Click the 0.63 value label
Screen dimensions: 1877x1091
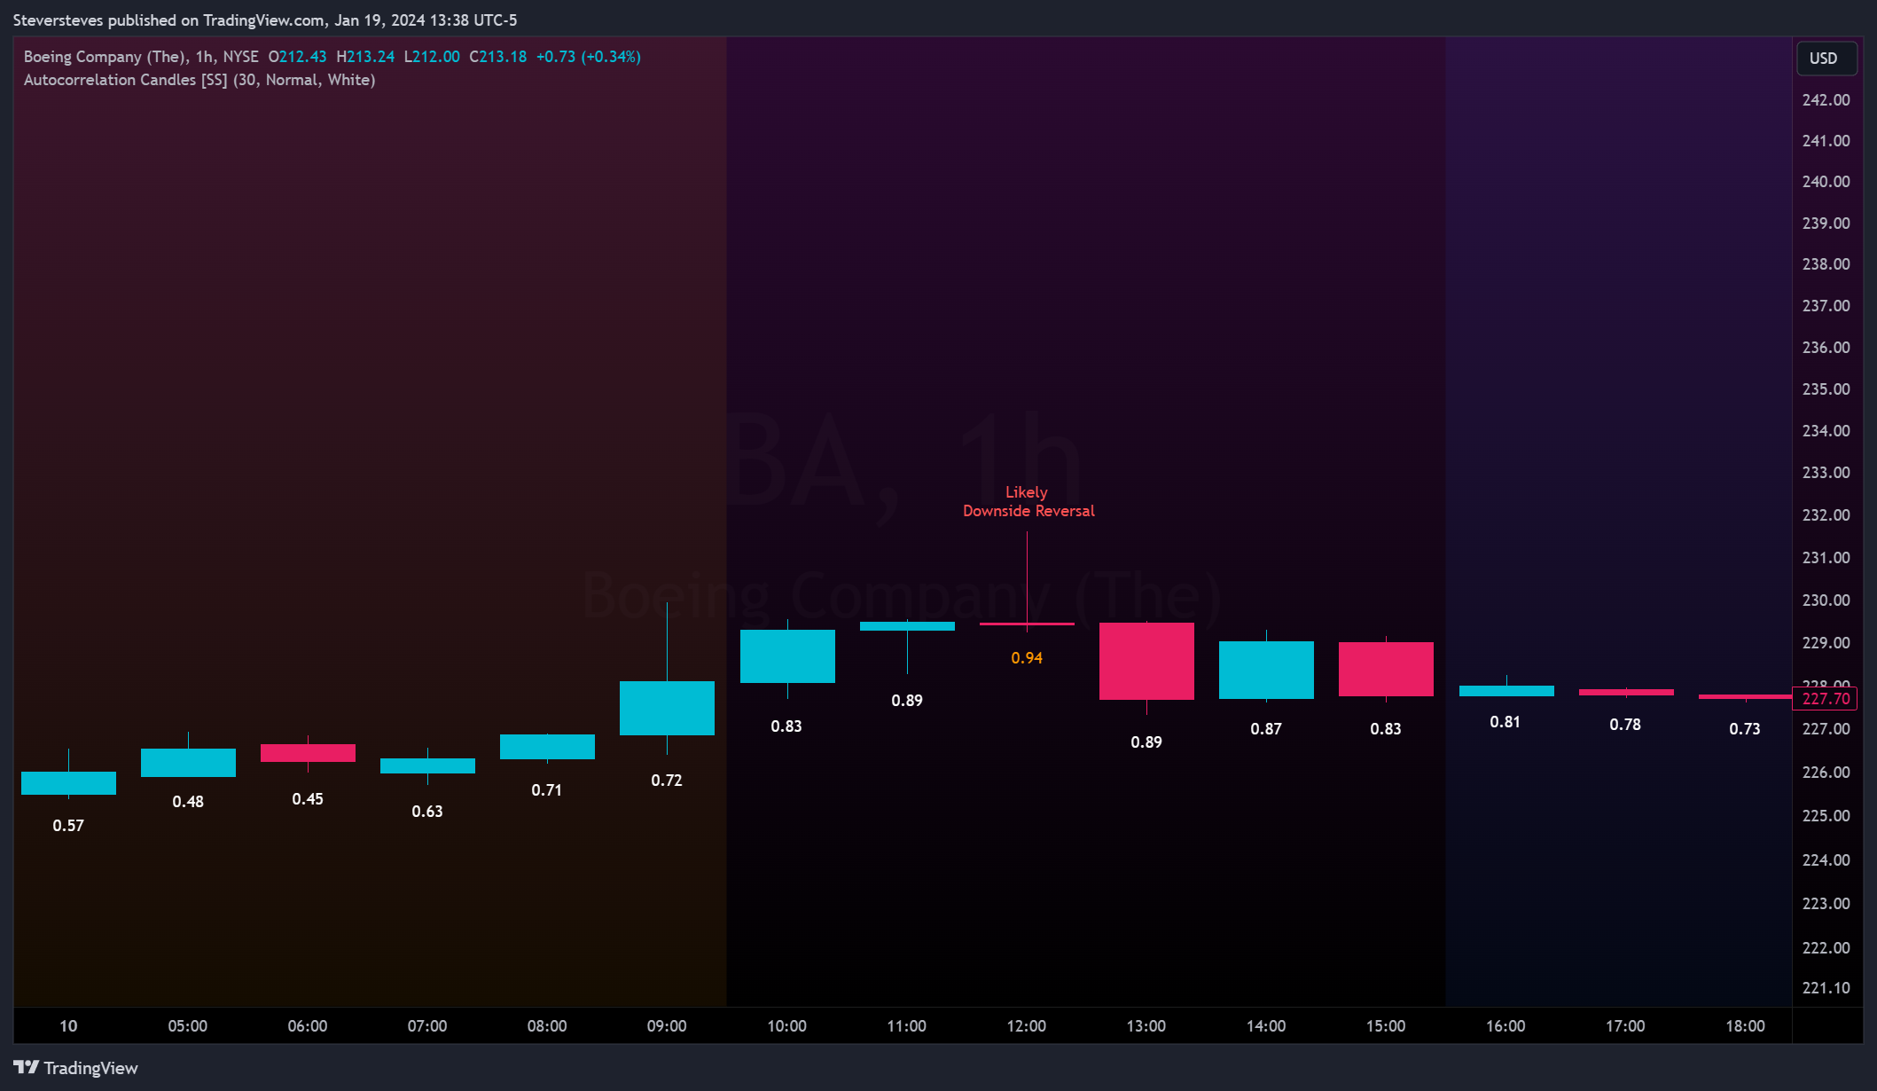pos(427,812)
